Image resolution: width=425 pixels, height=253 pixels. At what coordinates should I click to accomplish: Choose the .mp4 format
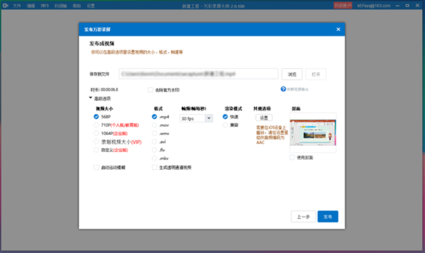(x=154, y=117)
